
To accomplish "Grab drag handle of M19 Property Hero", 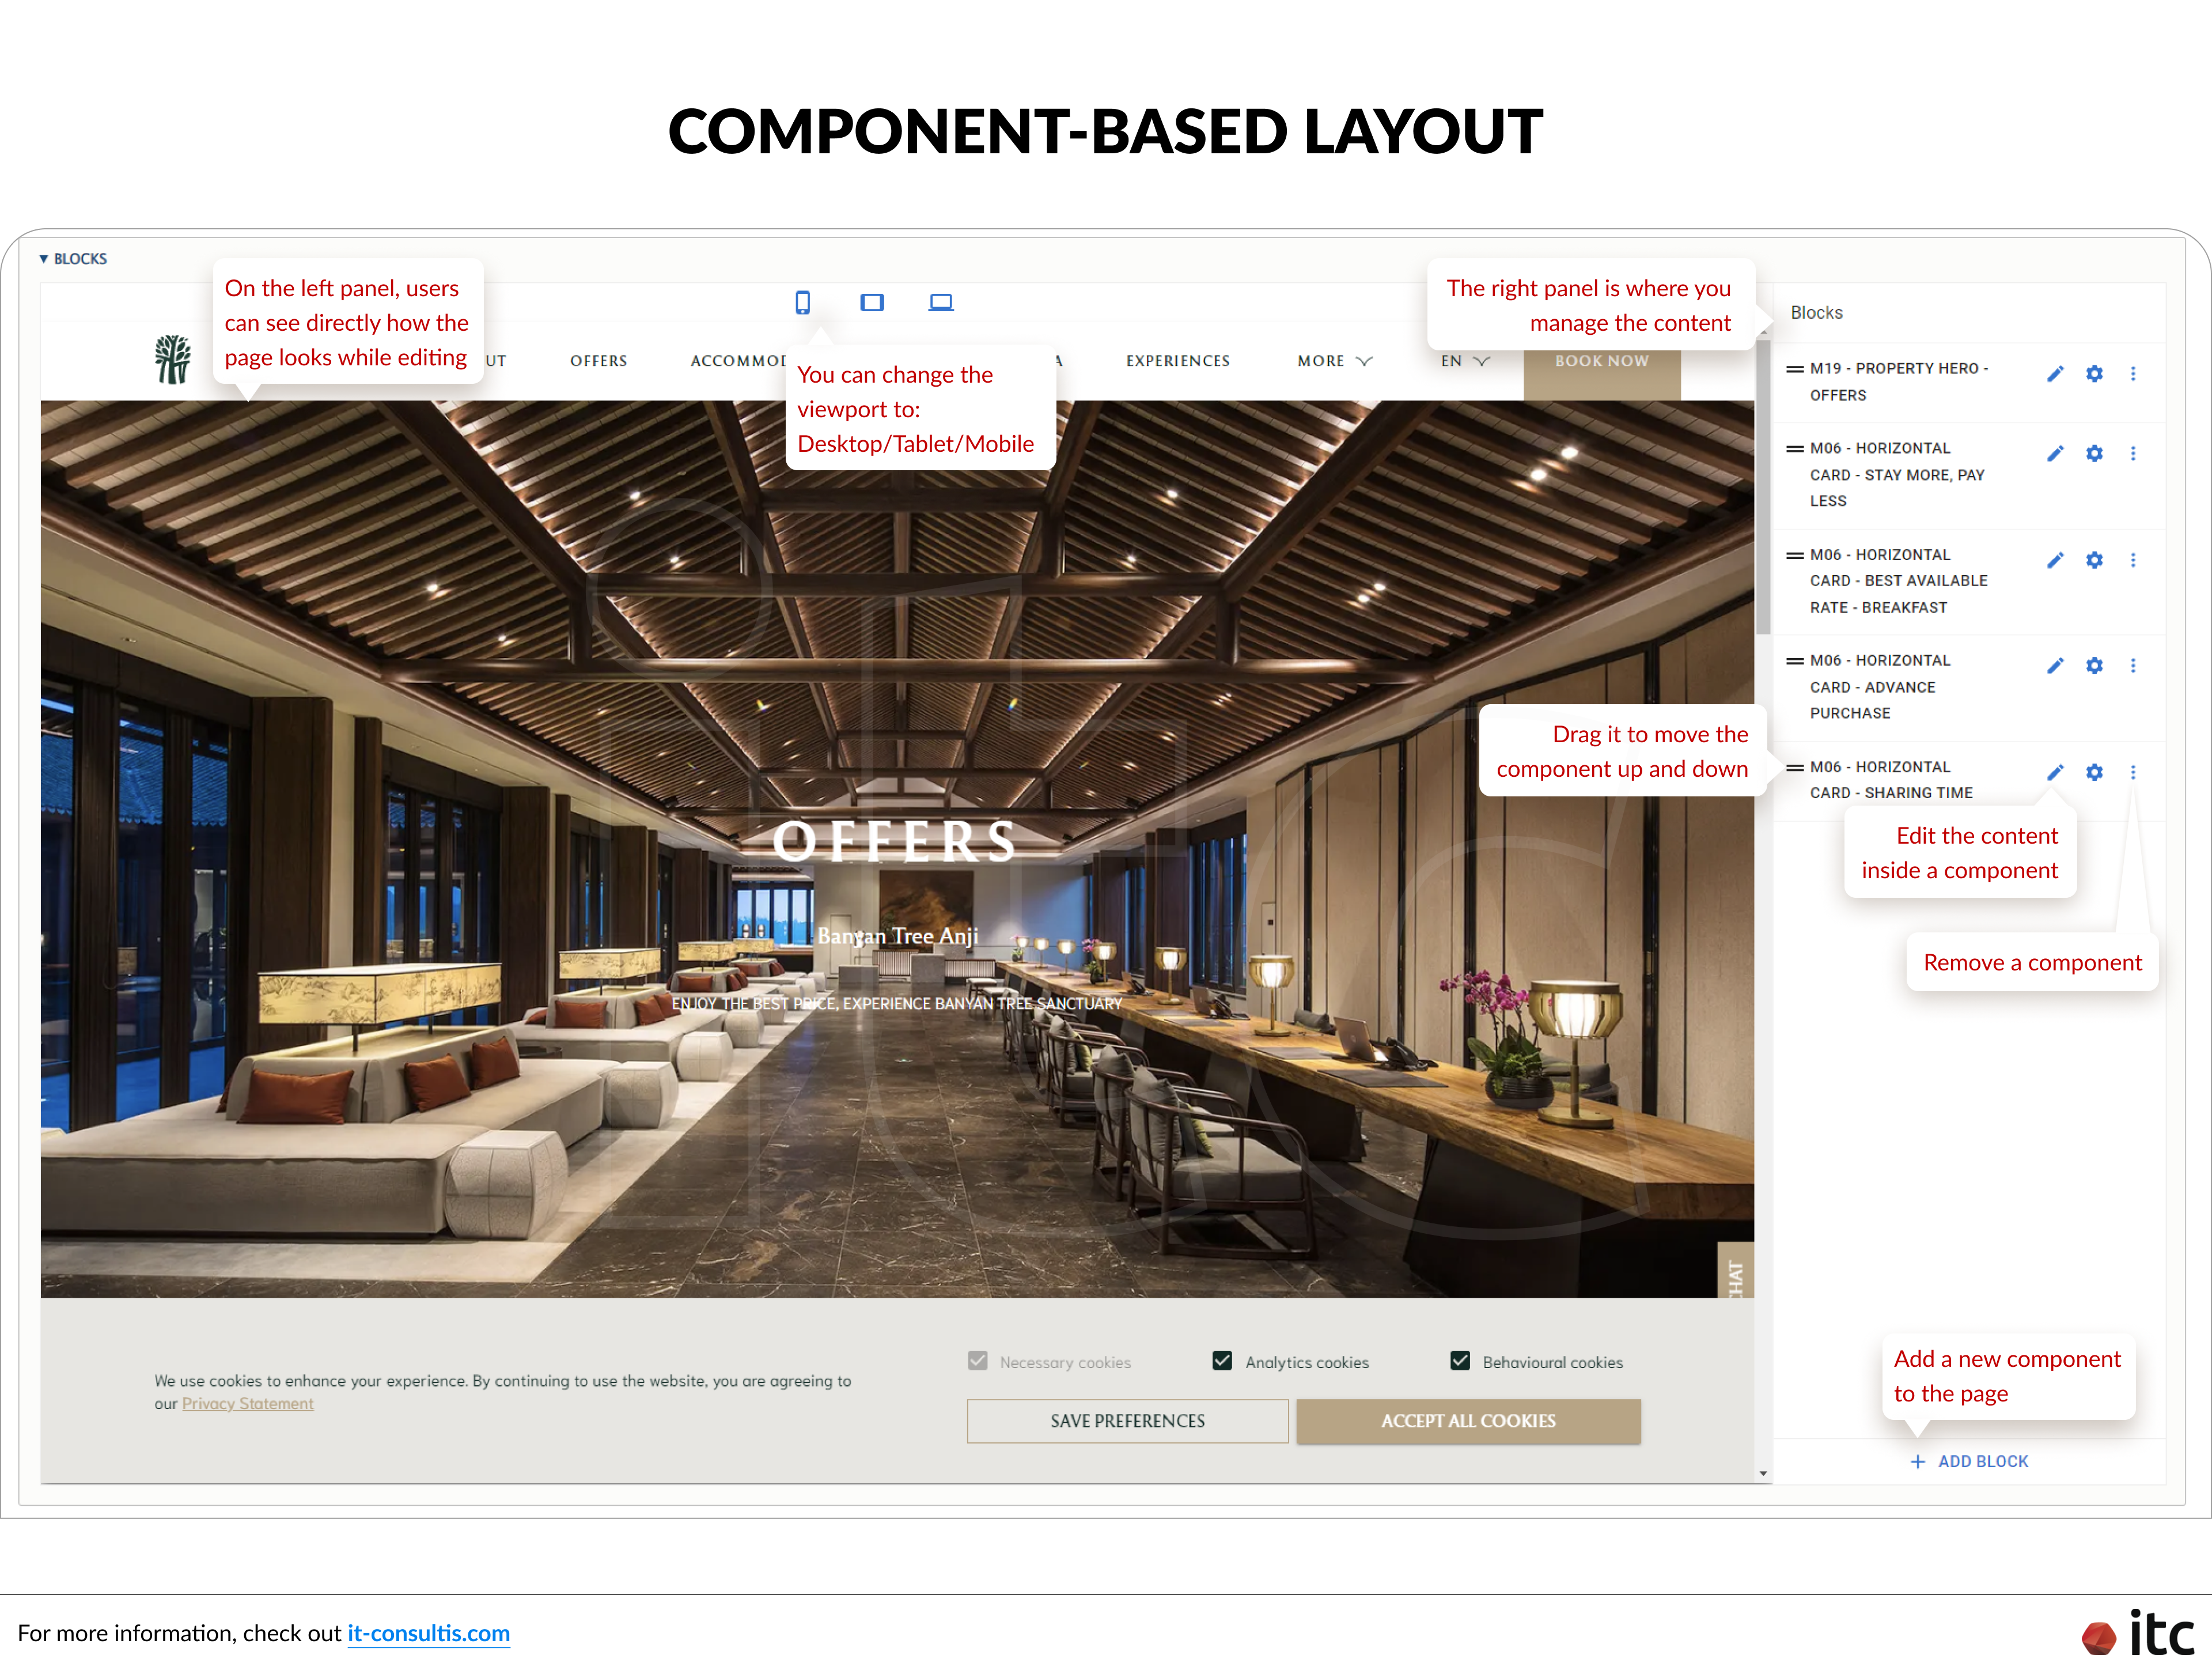I will coord(1795,369).
